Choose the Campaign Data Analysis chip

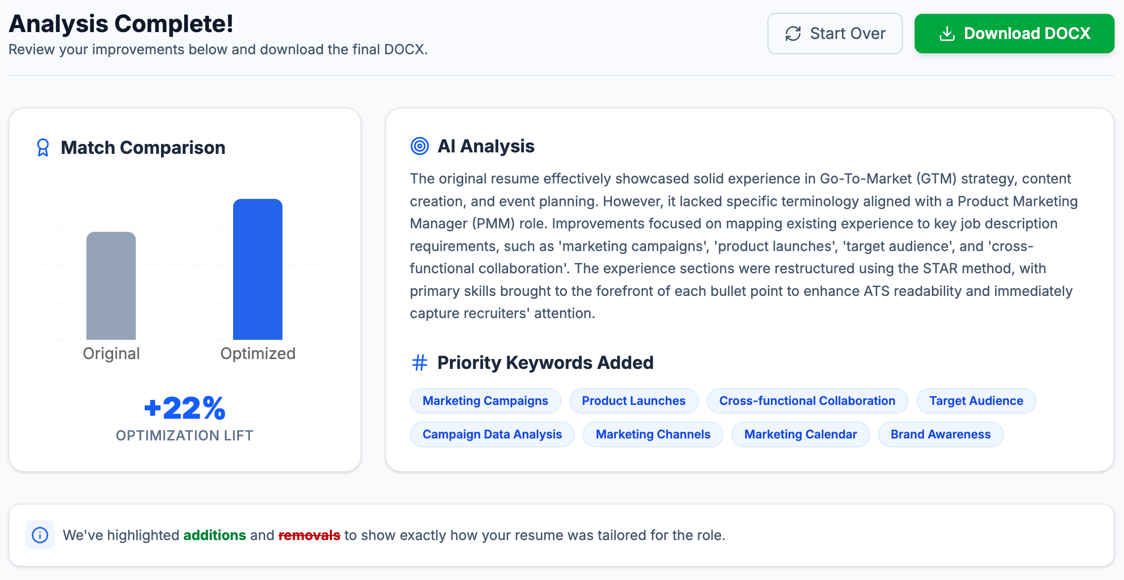coord(492,435)
